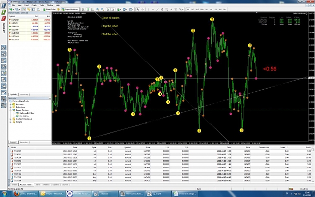Zoom out on the chart
This screenshot has height=197, width=315.
102,10
